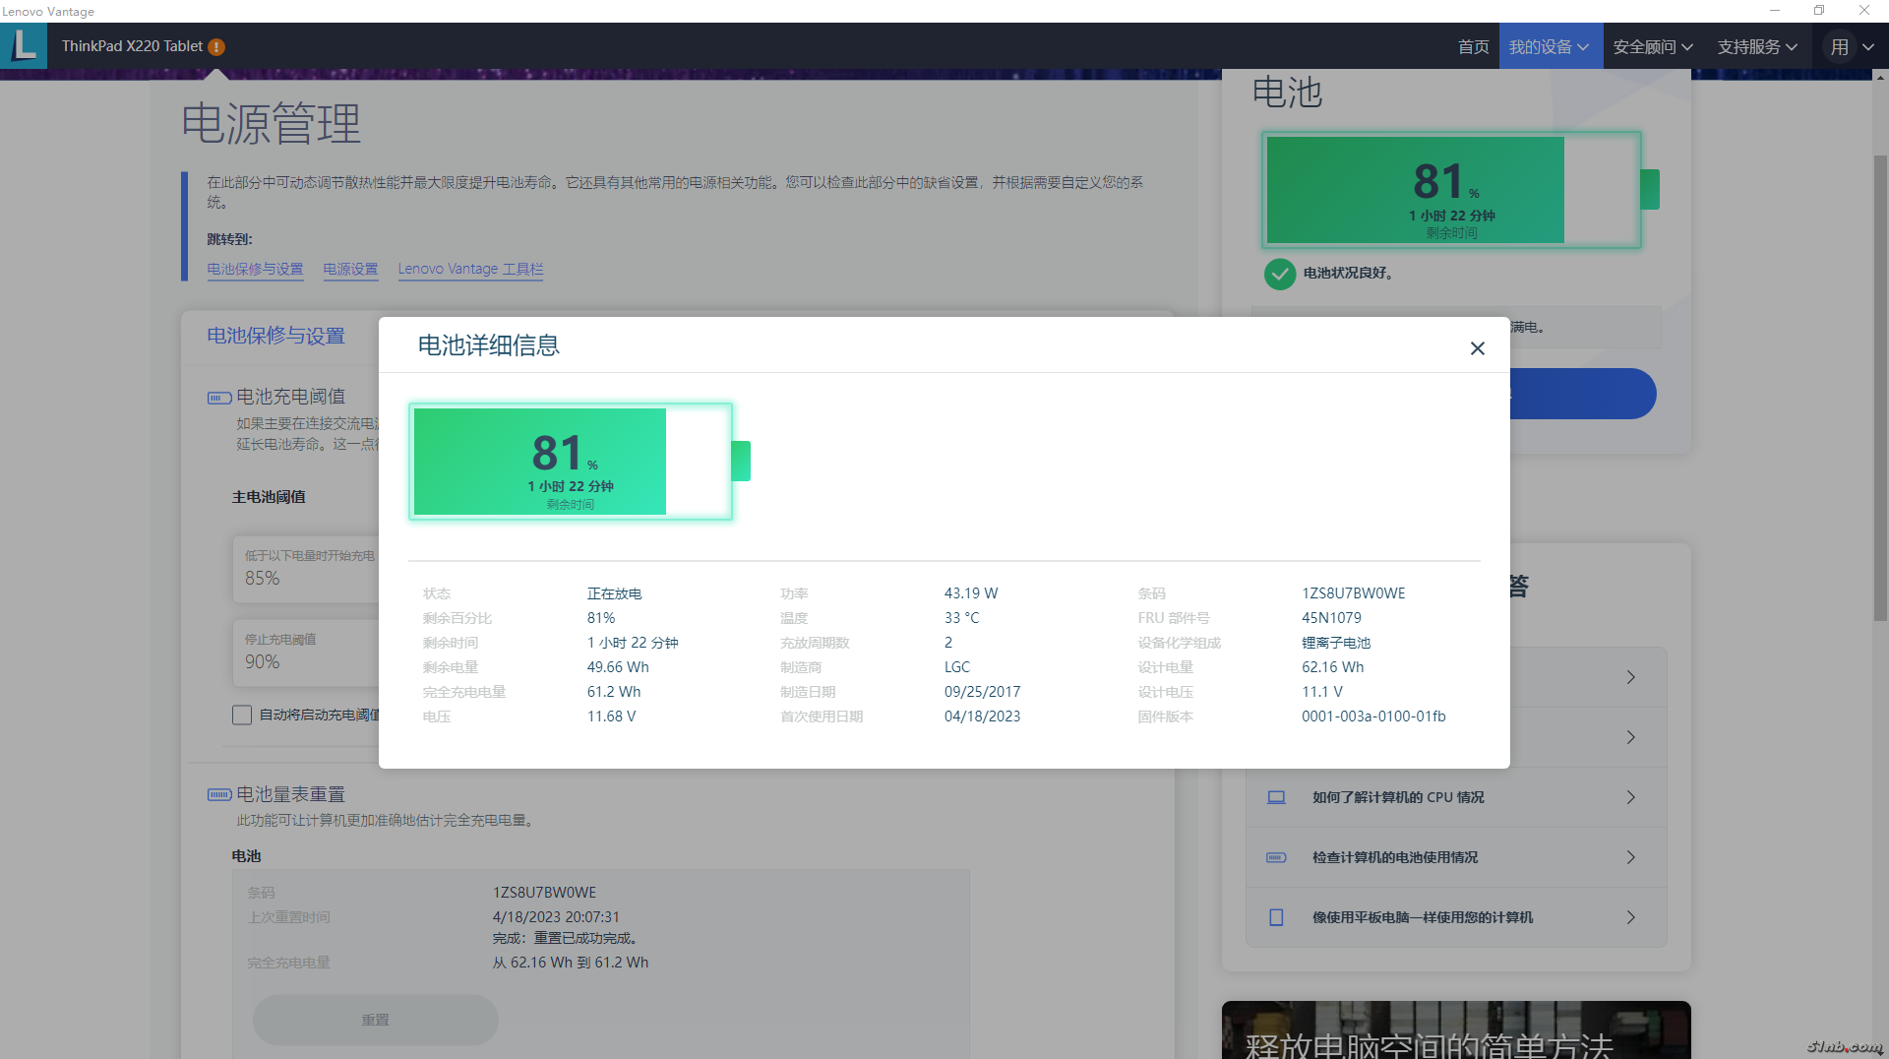1889x1059 pixels.
Task: Click the battery icon beside 电池量表重置
Action: point(218,794)
